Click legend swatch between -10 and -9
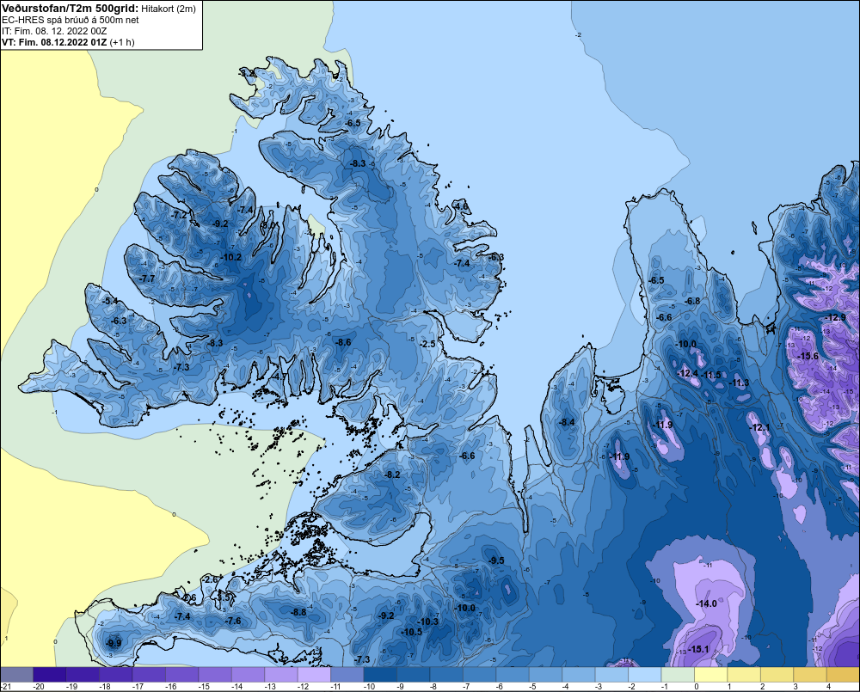This screenshot has width=860, height=692. (x=381, y=675)
